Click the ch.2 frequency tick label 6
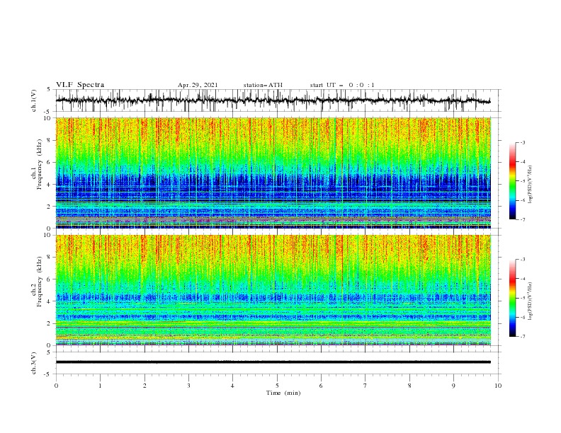The width and height of the screenshot is (561, 433). 49,279
